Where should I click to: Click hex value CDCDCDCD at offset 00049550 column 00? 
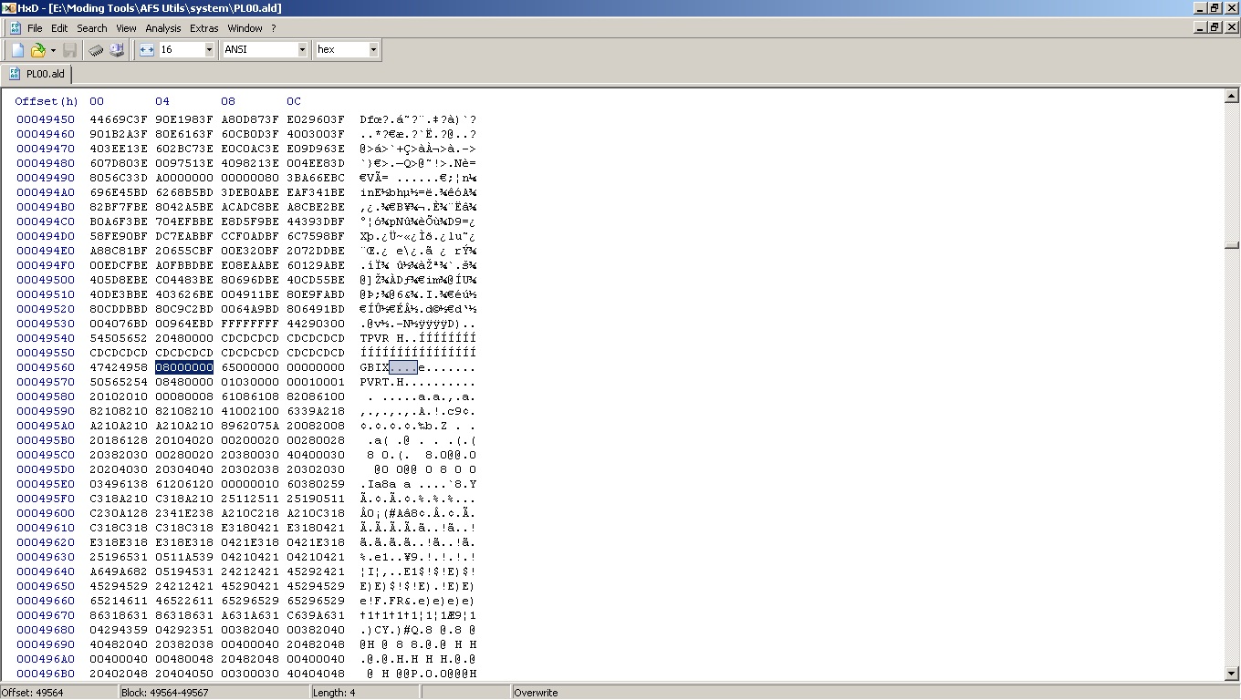click(119, 353)
